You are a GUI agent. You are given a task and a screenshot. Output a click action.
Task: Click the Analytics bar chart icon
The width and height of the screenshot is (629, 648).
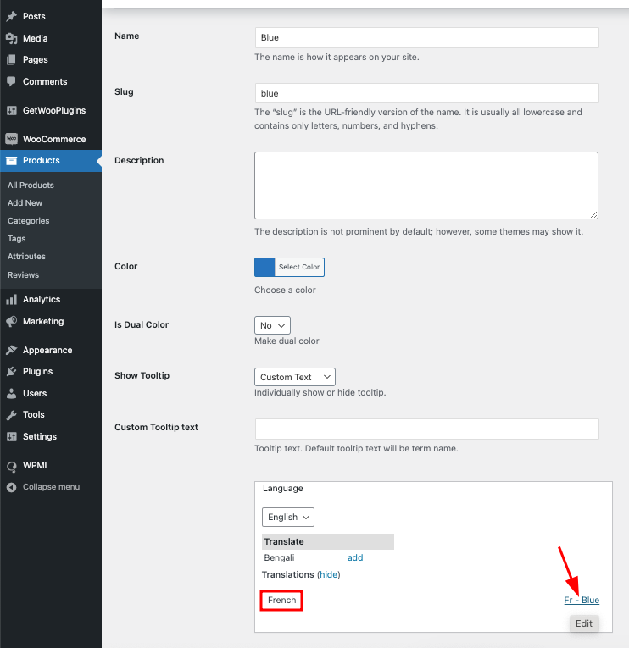click(12, 299)
